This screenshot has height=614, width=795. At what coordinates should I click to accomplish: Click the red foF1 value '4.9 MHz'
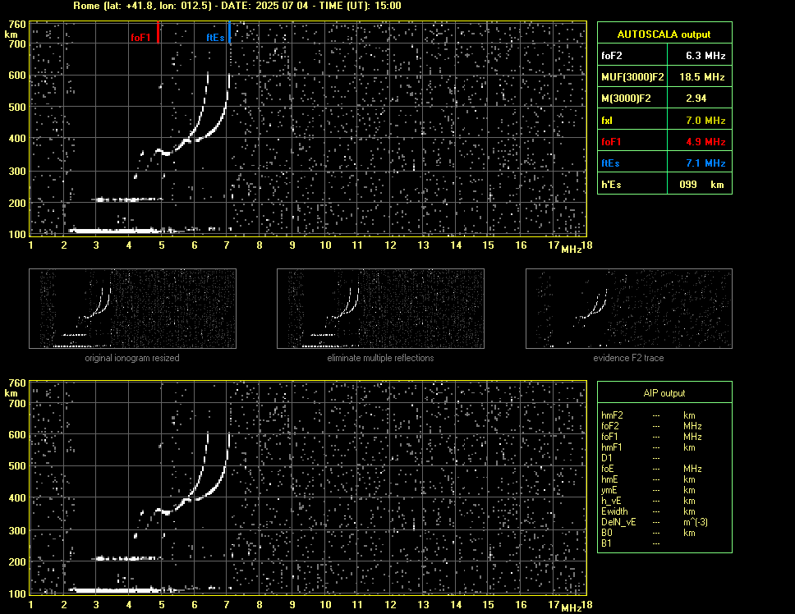coord(705,142)
